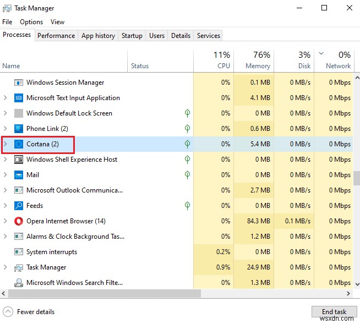Switch to the Users tab

(157, 36)
